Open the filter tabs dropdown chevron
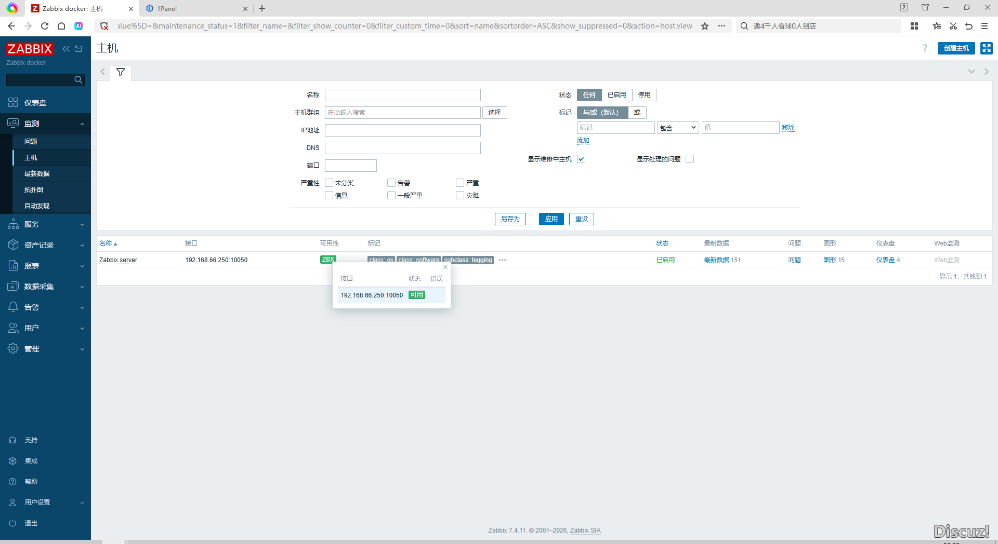Viewport: 998px width, 544px height. (971, 72)
